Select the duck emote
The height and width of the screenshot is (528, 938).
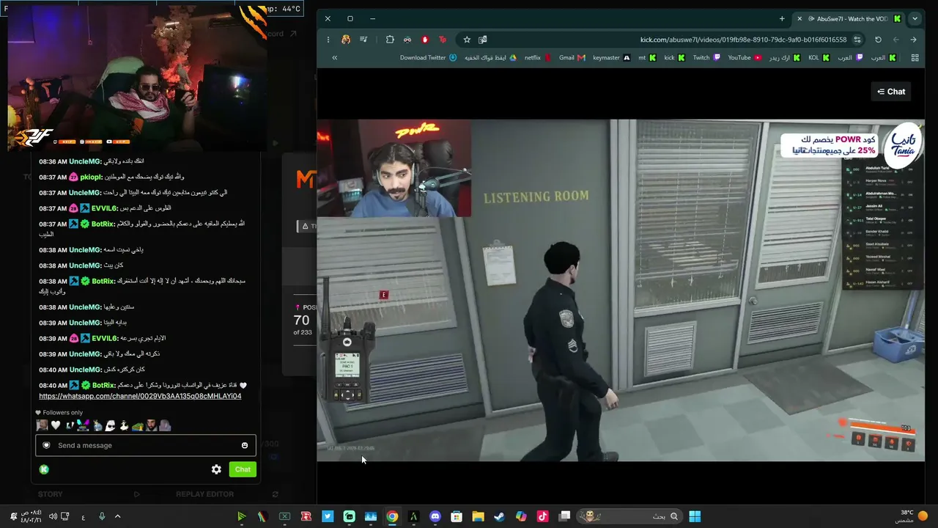pyautogui.click(x=124, y=425)
